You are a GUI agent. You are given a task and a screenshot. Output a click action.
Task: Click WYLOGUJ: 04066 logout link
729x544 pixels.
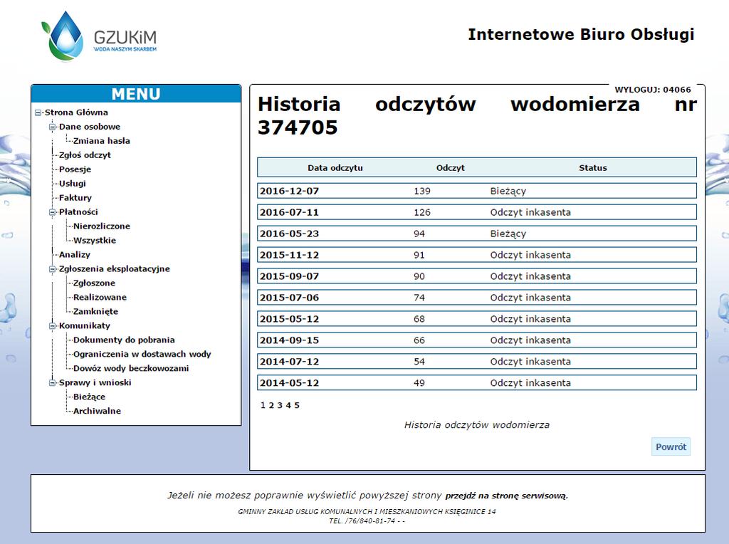click(x=653, y=90)
